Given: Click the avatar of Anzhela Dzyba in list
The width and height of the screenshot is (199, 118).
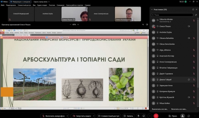Looking at the screenshot, I should (153, 32).
